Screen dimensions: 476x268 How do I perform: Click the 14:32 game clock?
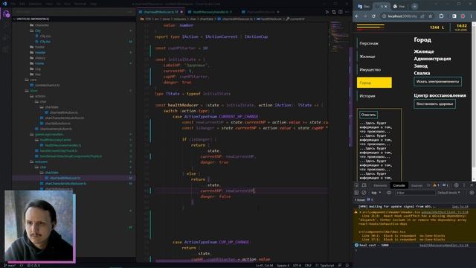click(x=461, y=26)
